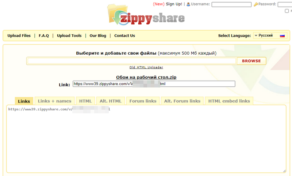Click the Выберите и добавьте свои файлы heading

tap(116, 53)
